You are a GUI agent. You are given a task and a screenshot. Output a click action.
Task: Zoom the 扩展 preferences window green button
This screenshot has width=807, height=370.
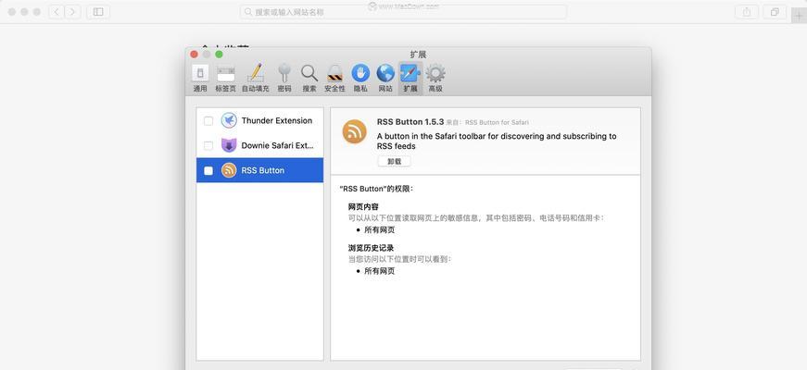tap(219, 54)
